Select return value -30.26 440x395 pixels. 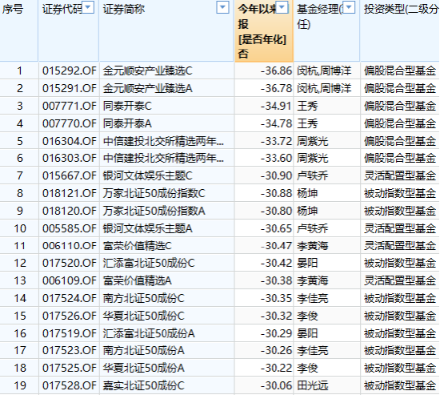(276, 351)
